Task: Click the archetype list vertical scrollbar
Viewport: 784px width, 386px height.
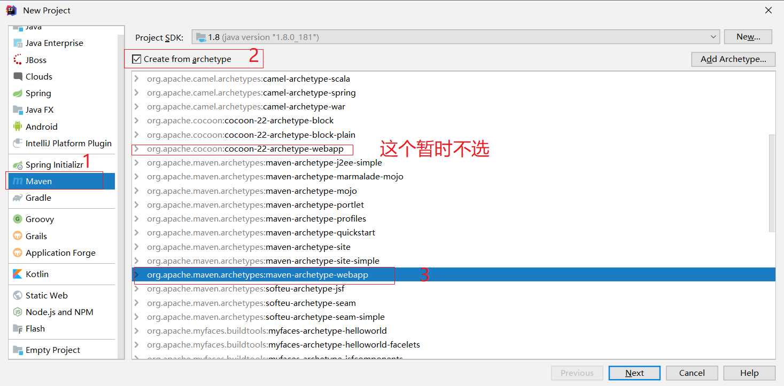Action: pos(772,183)
